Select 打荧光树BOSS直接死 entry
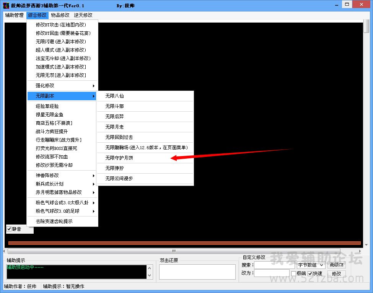The height and width of the screenshot is (293, 373). 62,148
